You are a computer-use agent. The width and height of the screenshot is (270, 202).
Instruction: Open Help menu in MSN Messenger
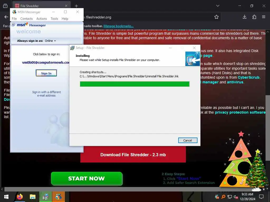pyautogui.click(x=65, y=19)
